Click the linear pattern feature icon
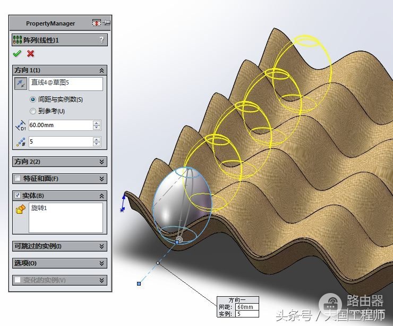The image size is (393, 326). coord(18,40)
